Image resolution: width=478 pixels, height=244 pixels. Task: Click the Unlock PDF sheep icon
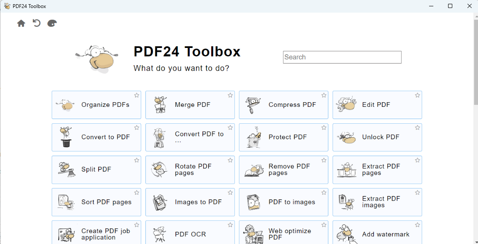(346, 138)
